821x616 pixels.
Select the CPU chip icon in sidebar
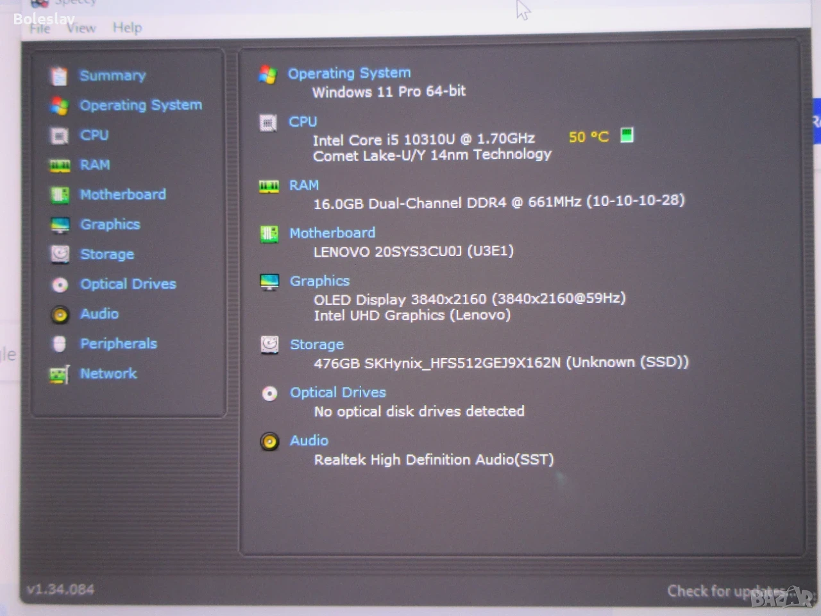click(x=60, y=135)
